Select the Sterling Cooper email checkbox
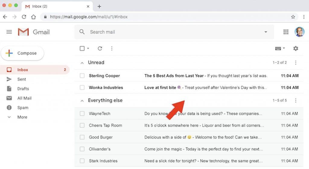Screen dimensions: 309x169 click(x=82, y=75)
